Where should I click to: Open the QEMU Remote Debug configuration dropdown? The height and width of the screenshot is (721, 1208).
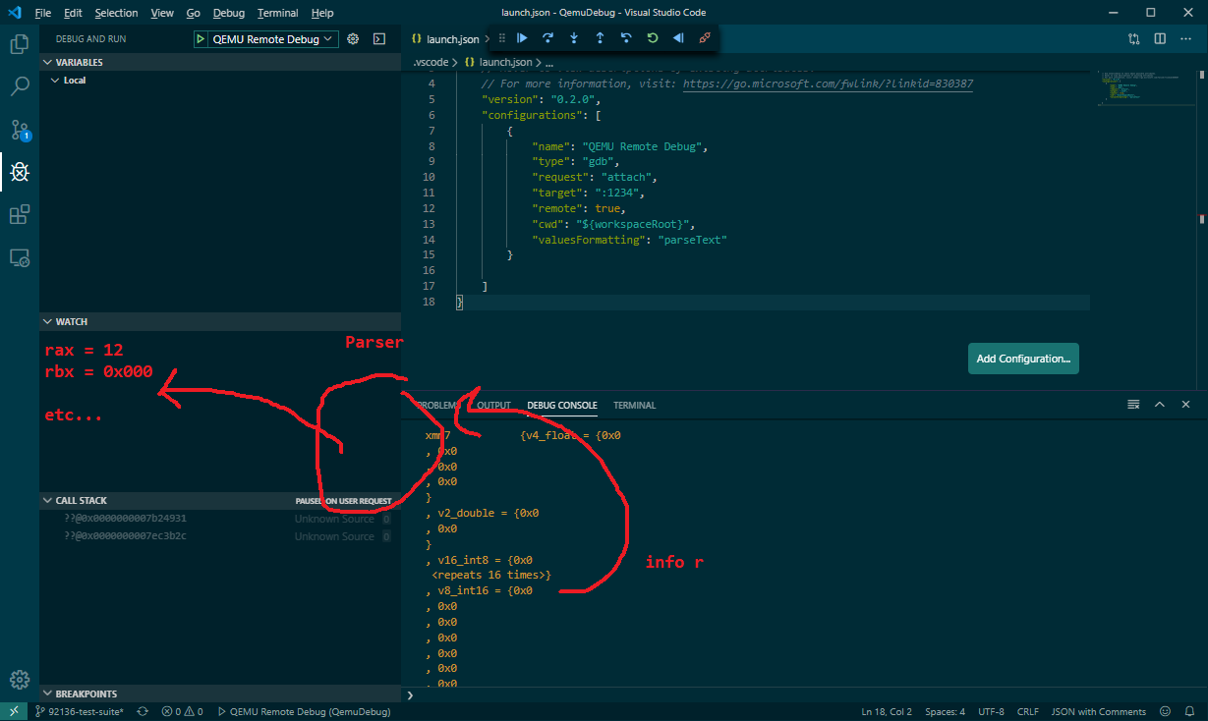pos(272,39)
